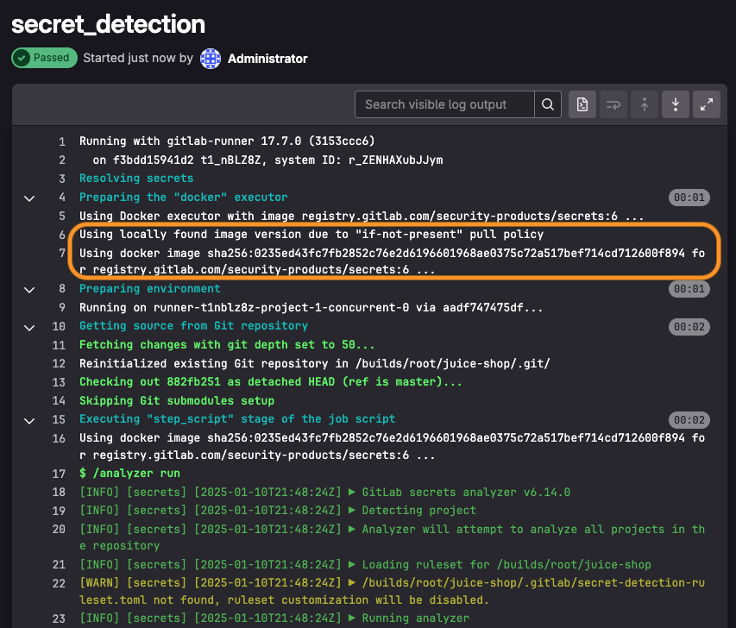
Task: Click 'Running with gitlab-runner 17.7.0' line
Action: pyautogui.click(x=227, y=141)
